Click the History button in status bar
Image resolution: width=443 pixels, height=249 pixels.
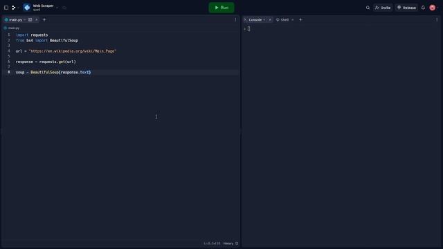228,243
